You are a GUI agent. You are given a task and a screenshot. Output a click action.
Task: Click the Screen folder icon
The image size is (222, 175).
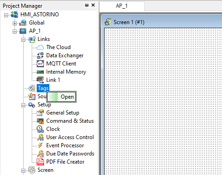pos(32,170)
